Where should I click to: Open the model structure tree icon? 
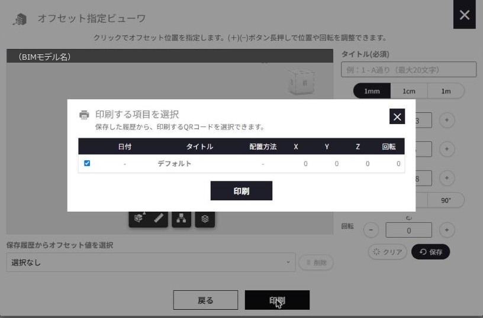click(181, 218)
